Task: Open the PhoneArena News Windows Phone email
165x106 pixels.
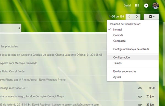Action: coord(53,80)
